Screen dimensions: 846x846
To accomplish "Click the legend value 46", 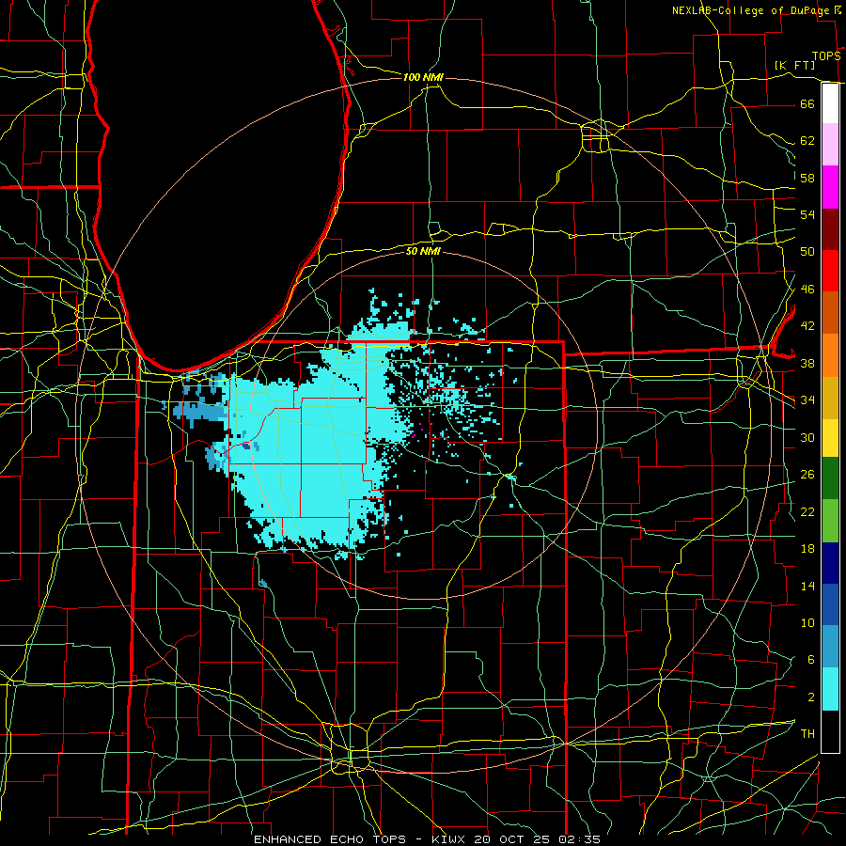I will tap(807, 290).
